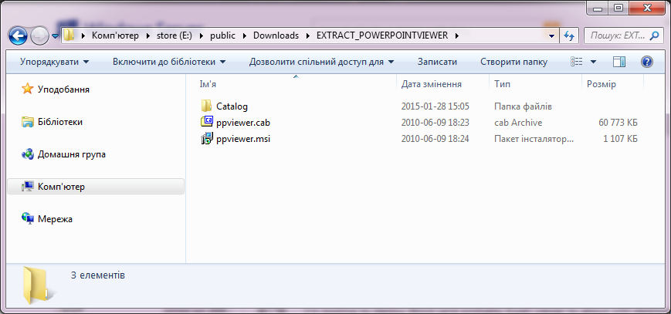Click the change view icon
Image resolution: width=671 pixels, height=314 pixels.
(577, 62)
